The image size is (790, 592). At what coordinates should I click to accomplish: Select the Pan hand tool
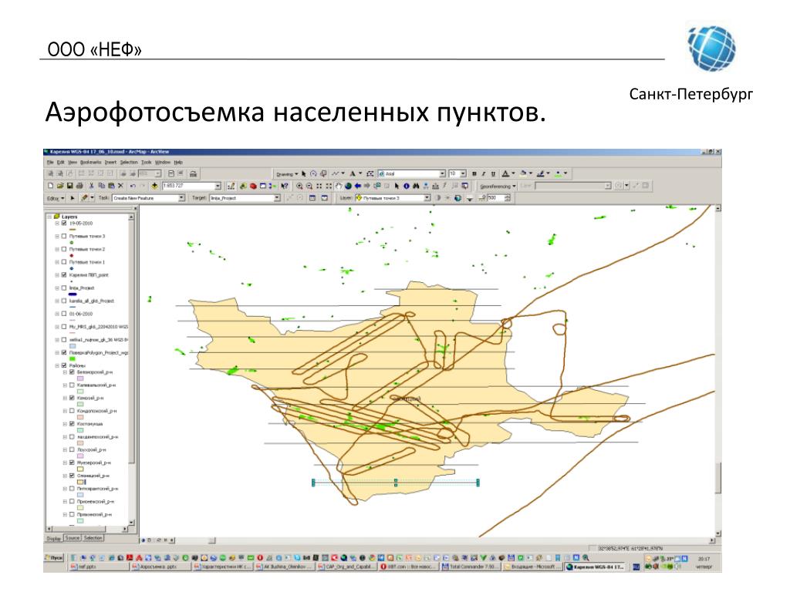(x=339, y=186)
